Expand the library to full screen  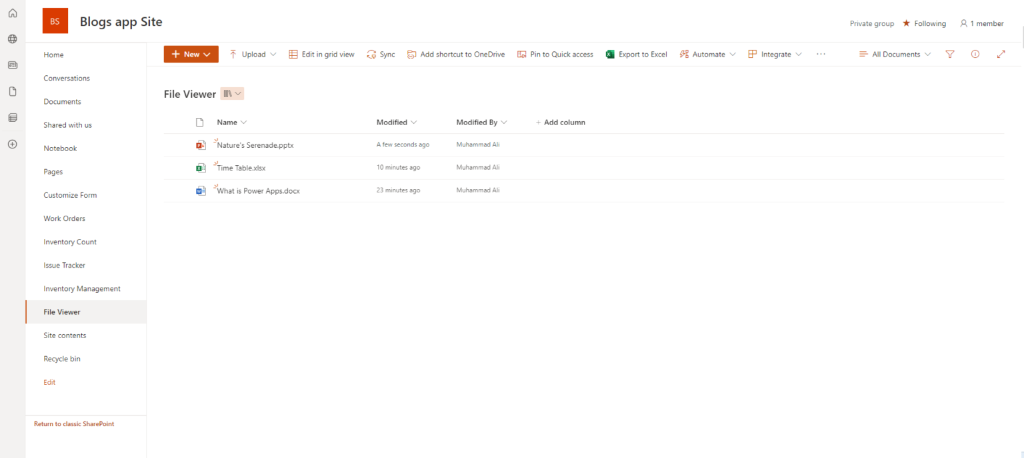tap(1001, 54)
